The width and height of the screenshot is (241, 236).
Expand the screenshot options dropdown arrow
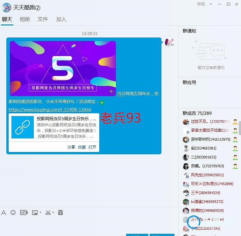(53, 212)
